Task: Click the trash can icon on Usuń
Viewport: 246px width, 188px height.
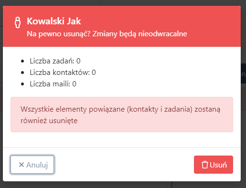Action: click(x=205, y=165)
